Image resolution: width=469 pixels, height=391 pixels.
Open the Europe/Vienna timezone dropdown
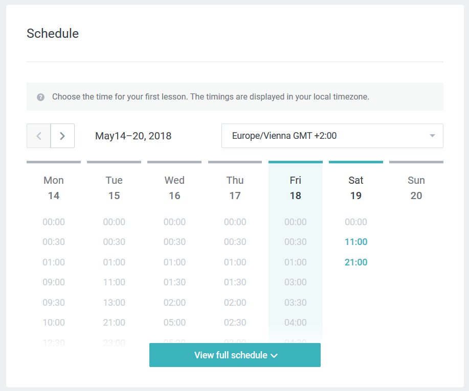[332, 136]
